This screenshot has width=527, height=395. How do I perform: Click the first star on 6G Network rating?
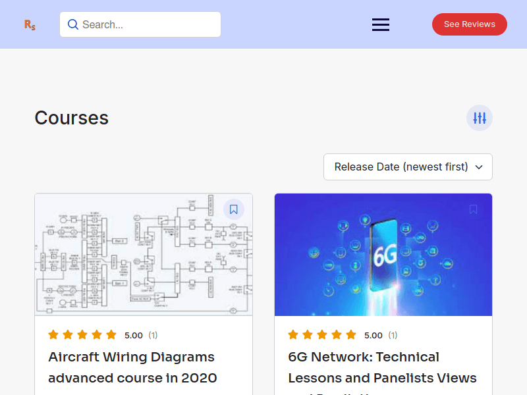[292, 334]
